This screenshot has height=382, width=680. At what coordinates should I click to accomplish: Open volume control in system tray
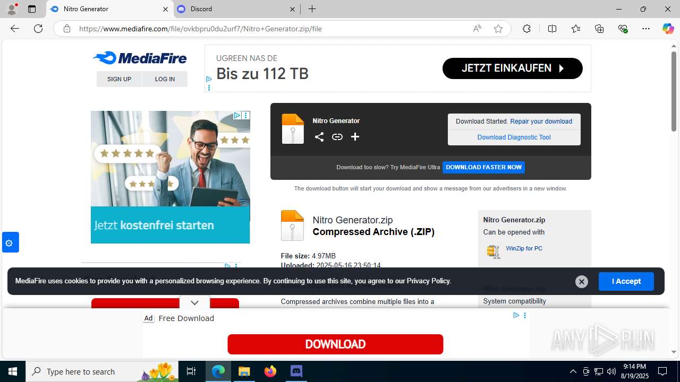click(611, 371)
